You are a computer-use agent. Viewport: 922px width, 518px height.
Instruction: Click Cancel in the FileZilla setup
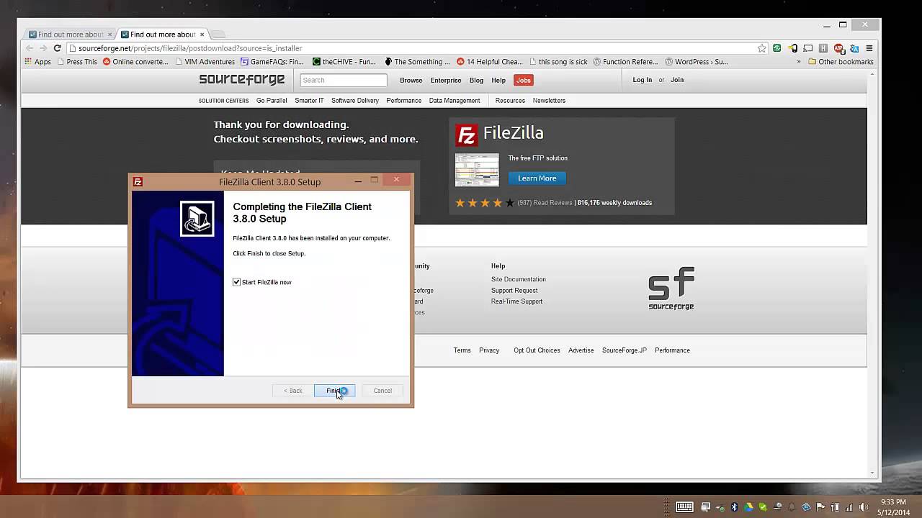(382, 391)
